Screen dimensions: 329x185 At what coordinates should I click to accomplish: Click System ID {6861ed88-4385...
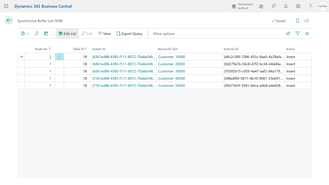pyautogui.click(x=124, y=64)
